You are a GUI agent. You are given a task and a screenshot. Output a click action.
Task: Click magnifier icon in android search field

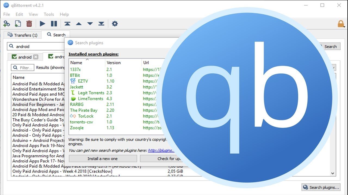11,46
